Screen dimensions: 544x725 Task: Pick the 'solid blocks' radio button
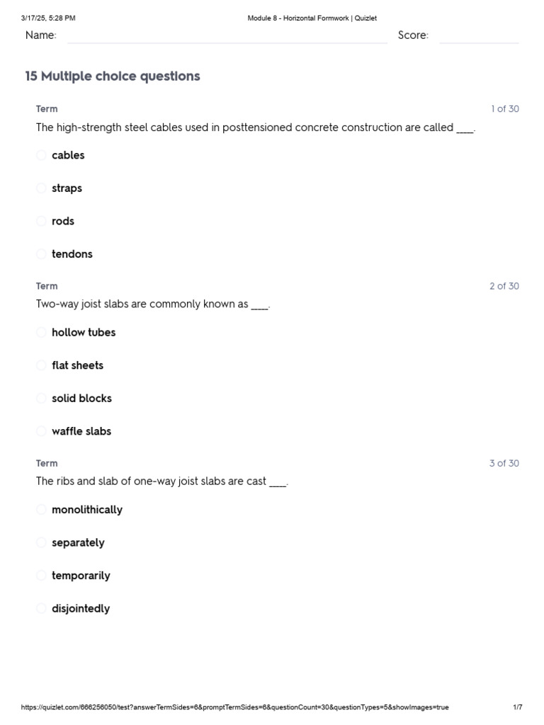[x=42, y=398]
